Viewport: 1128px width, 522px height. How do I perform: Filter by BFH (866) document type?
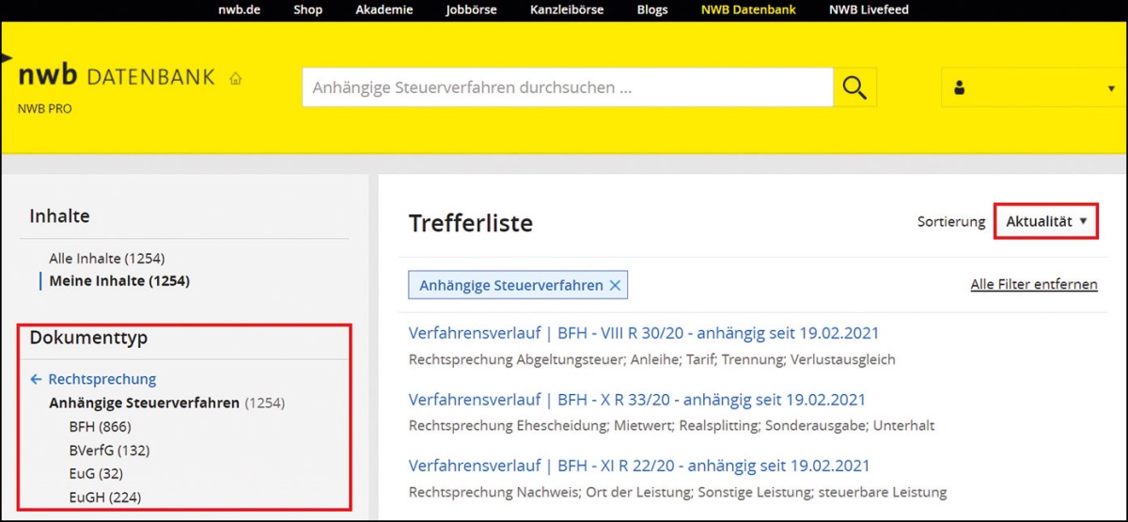pyautogui.click(x=100, y=426)
